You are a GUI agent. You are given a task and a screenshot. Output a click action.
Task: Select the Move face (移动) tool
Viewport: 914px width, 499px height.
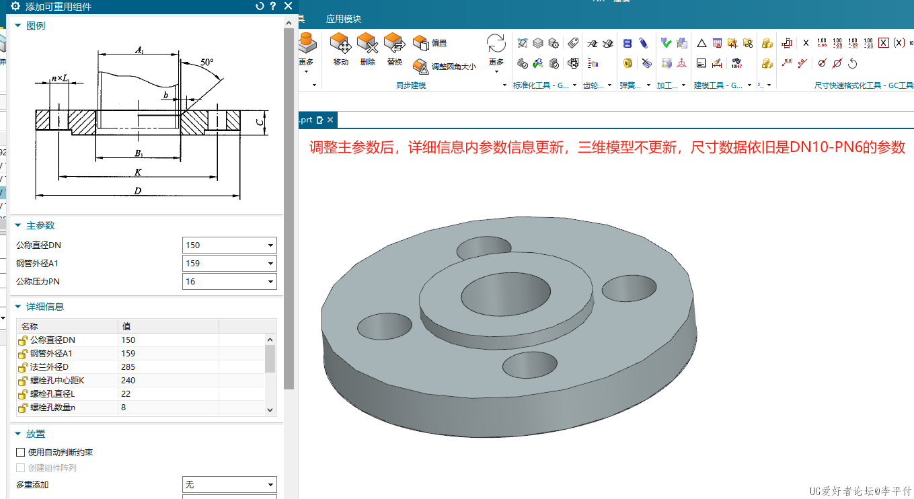tap(342, 48)
